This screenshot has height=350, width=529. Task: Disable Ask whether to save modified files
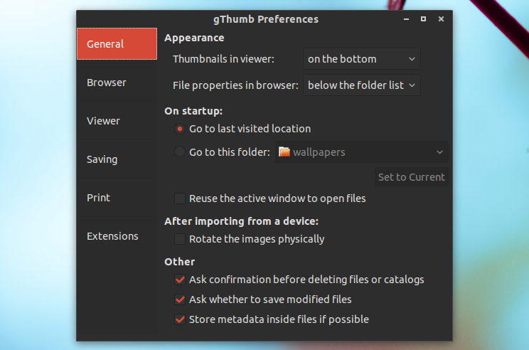180,299
